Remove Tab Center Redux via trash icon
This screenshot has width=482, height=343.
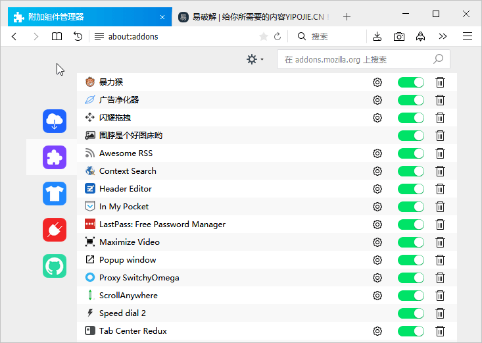pyautogui.click(x=440, y=331)
